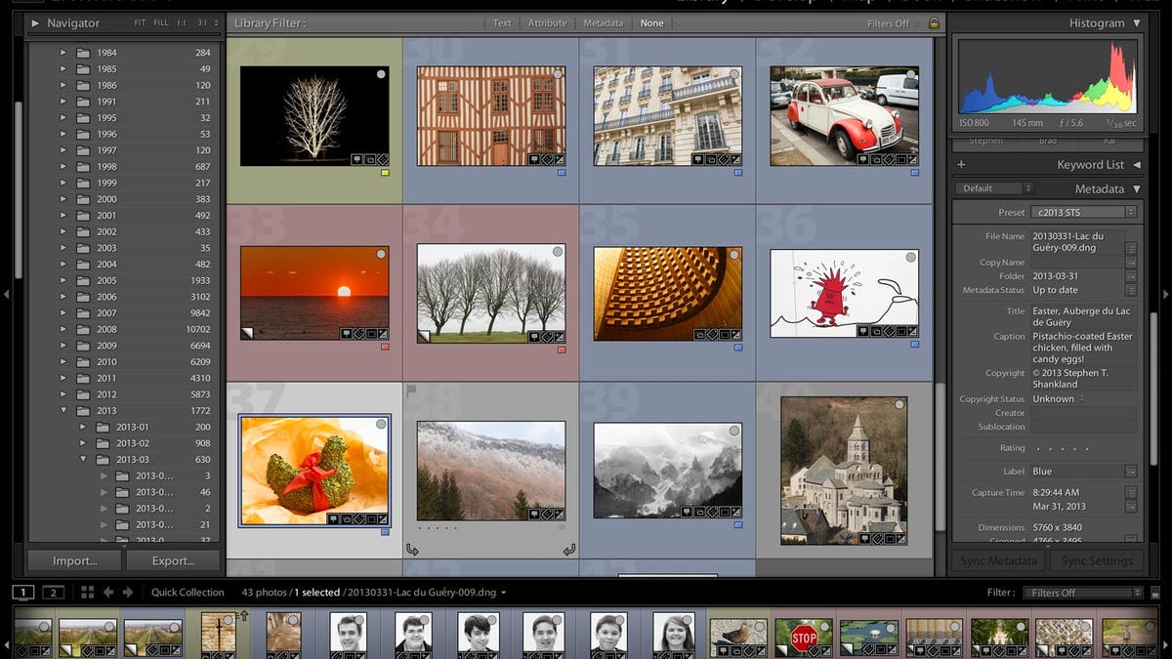Toggle the filter lock in the Library Filter bar
Viewport: 1172px width, 659px height.
point(936,22)
